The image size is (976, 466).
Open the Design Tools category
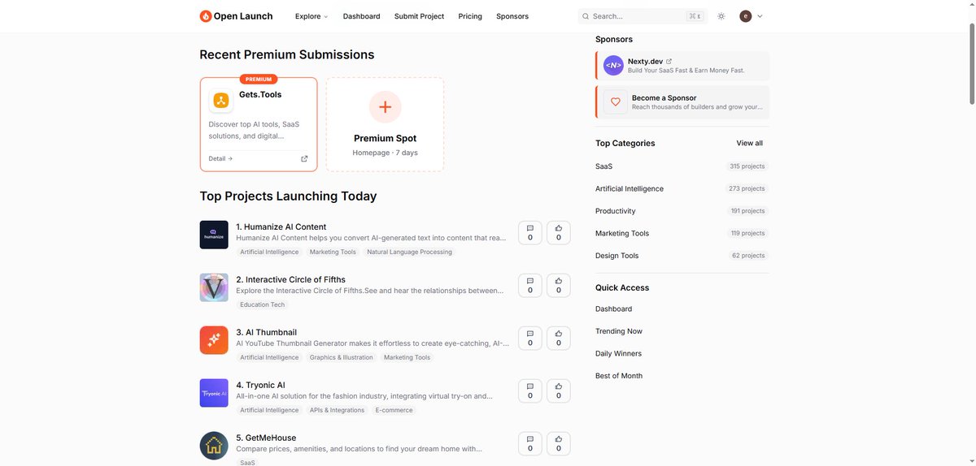point(617,255)
